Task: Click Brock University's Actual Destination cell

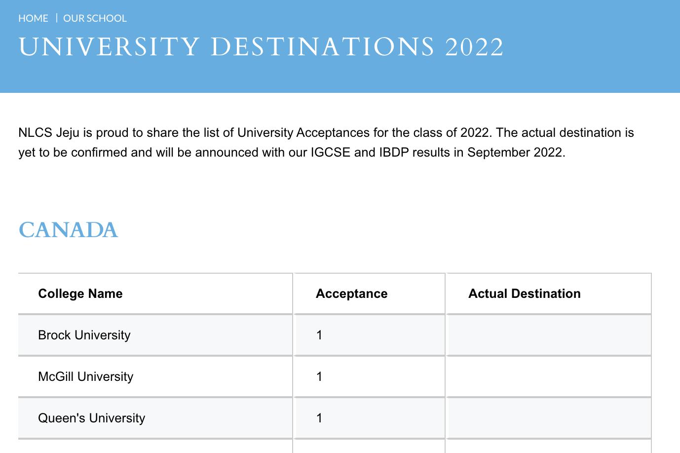Action: 549,335
